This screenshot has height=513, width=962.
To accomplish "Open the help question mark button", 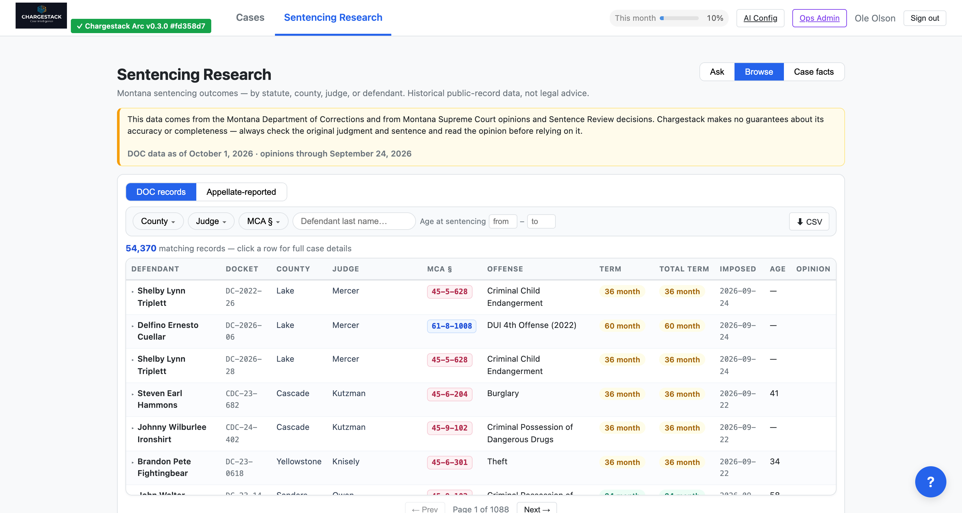I will coord(930,482).
